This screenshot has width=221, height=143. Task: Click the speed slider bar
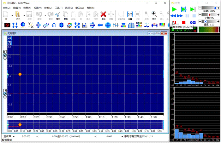tap(209, 21)
